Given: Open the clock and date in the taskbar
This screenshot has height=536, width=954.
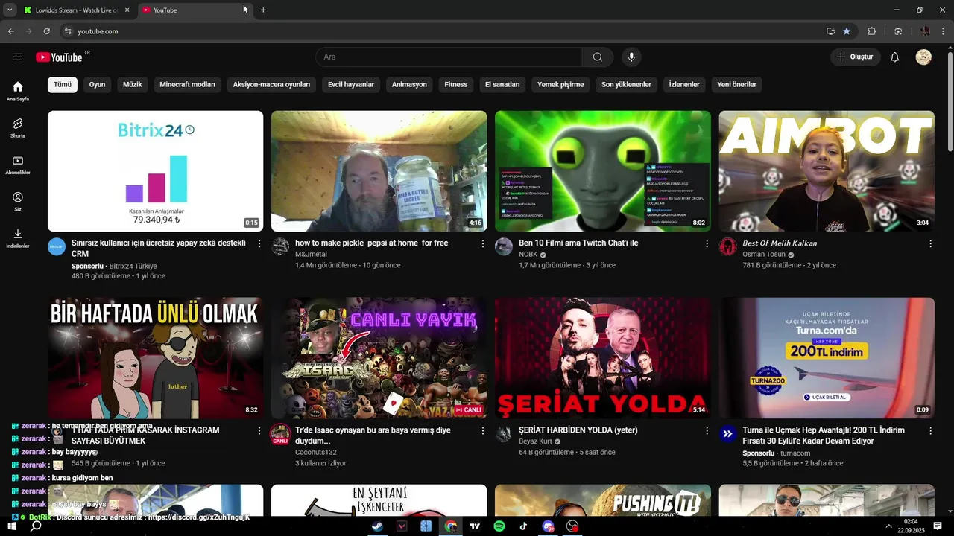Looking at the screenshot, I should pos(911,526).
